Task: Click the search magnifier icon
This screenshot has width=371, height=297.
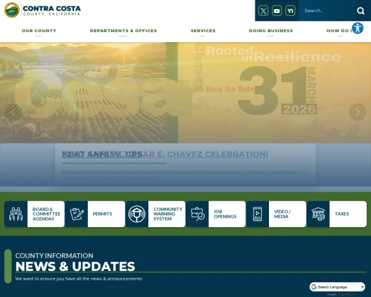Action: tap(360, 11)
